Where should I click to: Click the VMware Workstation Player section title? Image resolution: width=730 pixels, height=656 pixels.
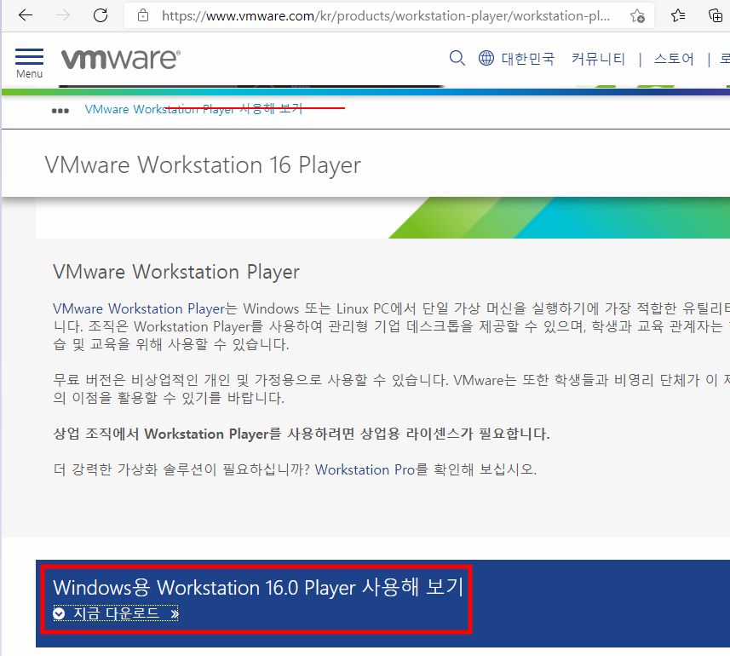click(x=176, y=272)
